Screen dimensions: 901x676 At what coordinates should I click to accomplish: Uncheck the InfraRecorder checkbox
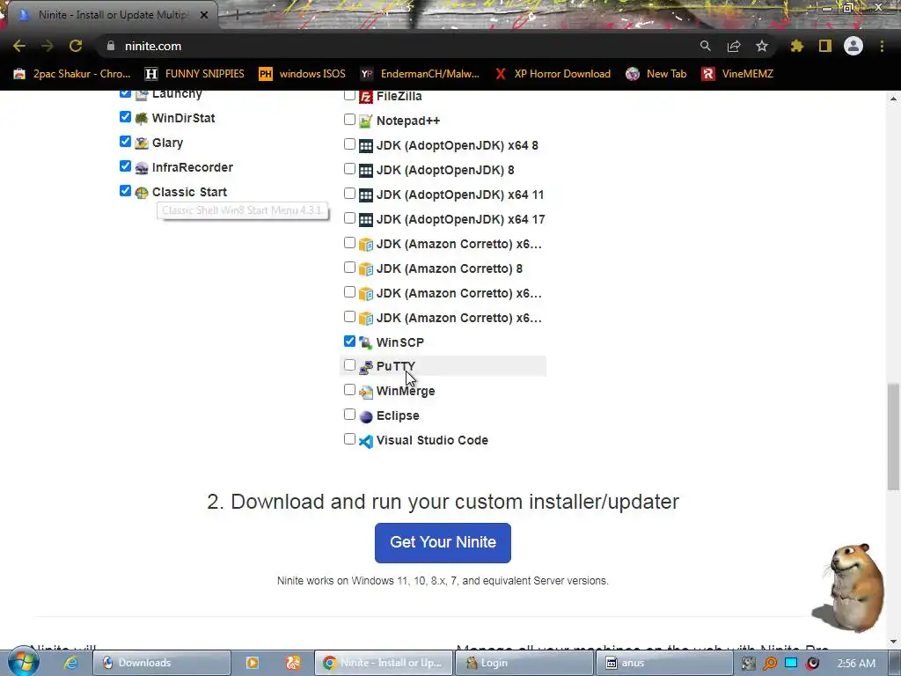click(125, 166)
